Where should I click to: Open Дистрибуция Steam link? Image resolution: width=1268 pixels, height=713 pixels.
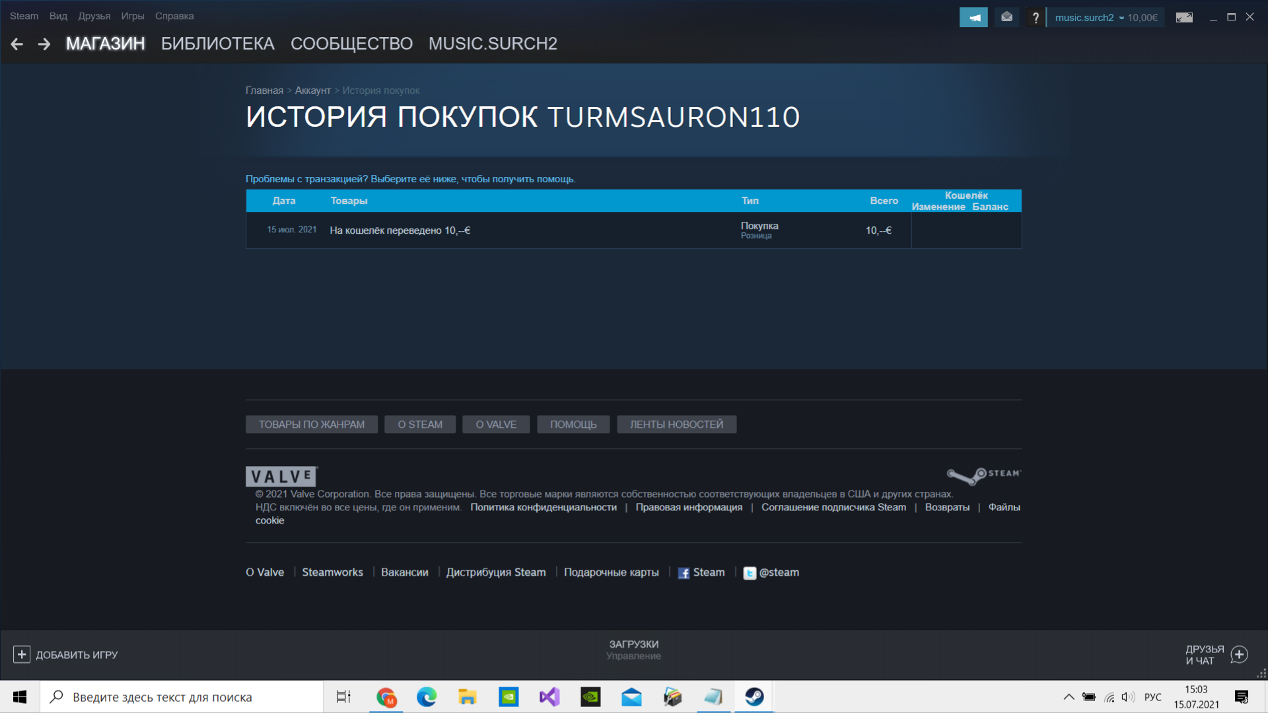(496, 572)
